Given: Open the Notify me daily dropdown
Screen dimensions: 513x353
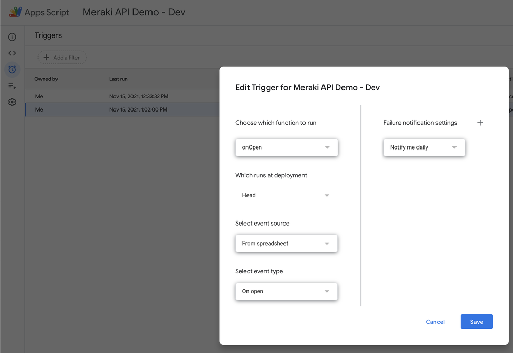Looking at the screenshot, I should click(x=424, y=147).
